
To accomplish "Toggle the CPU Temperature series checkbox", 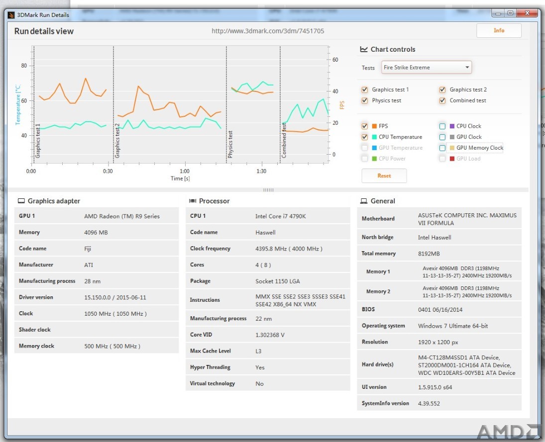I will pyautogui.click(x=365, y=137).
